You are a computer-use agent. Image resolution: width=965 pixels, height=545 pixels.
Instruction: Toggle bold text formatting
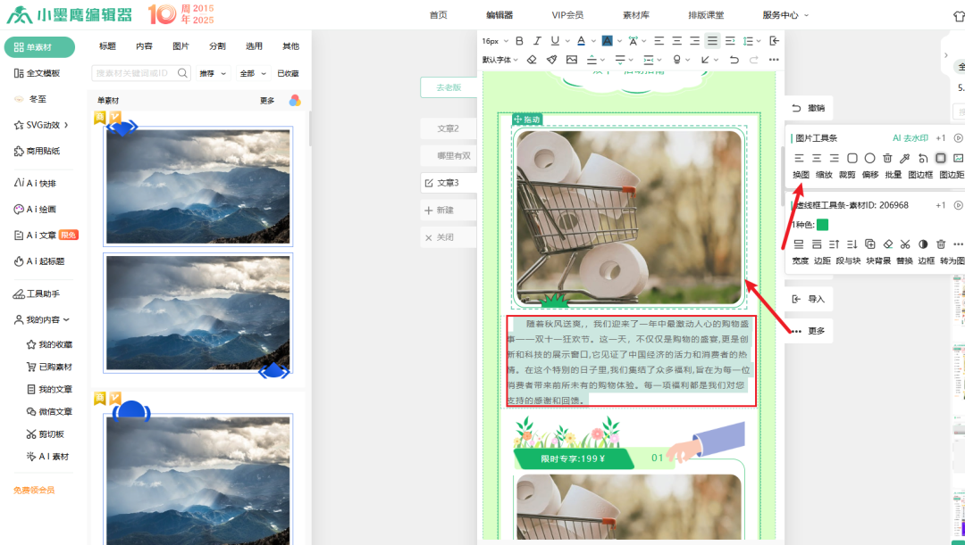coord(517,41)
